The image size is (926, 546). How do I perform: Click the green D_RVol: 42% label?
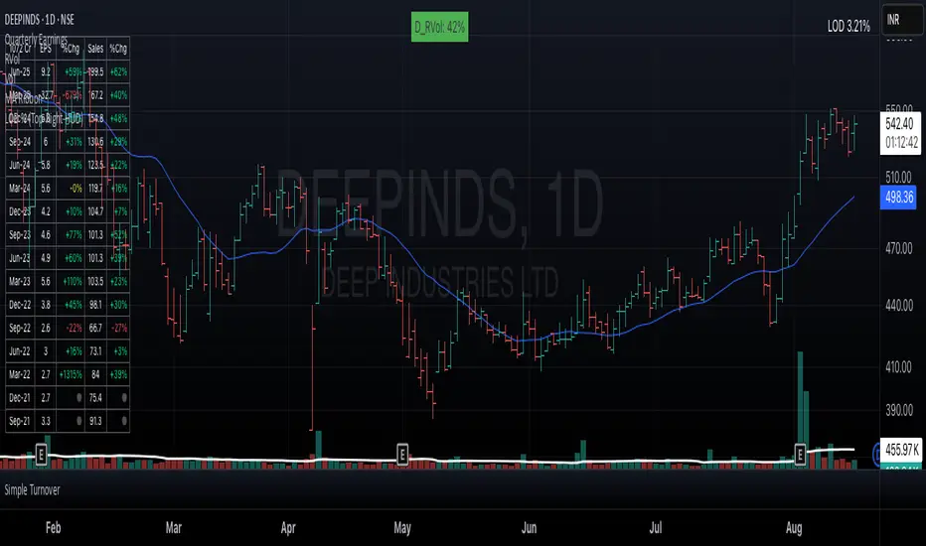point(440,27)
